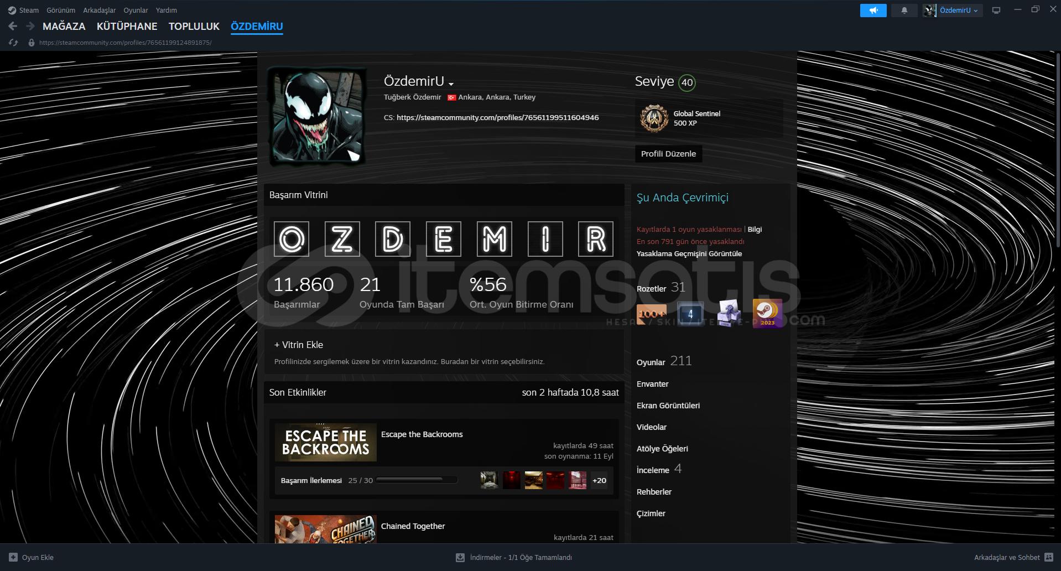Click the + Vitrin Ekle link
Viewport: 1061px width, 571px height.
click(x=299, y=345)
